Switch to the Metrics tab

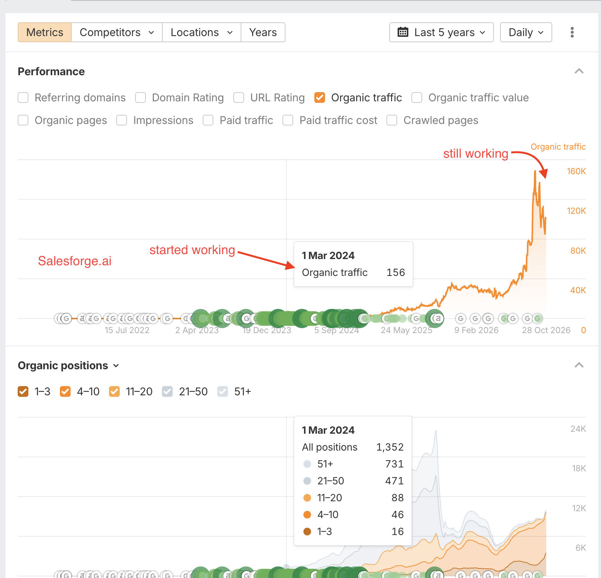pos(45,32)
